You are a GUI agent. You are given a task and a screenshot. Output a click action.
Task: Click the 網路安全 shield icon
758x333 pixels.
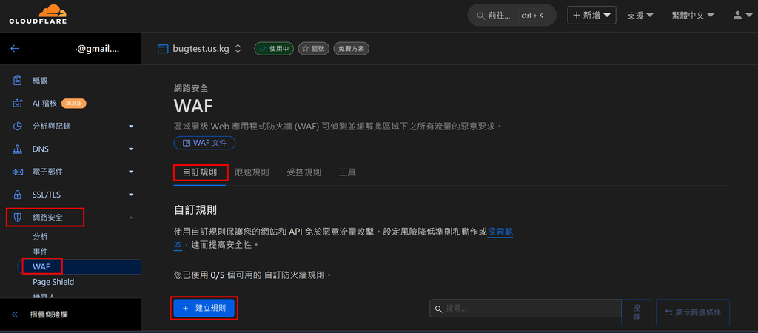pos(18,218)
